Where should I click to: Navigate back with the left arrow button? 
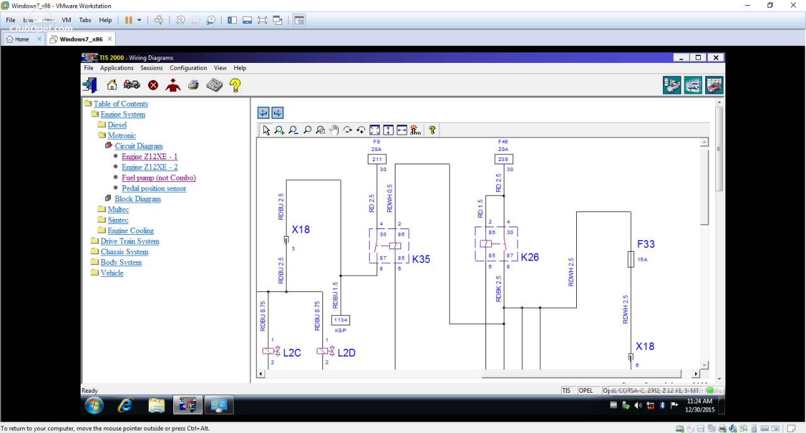coord(263,113)
